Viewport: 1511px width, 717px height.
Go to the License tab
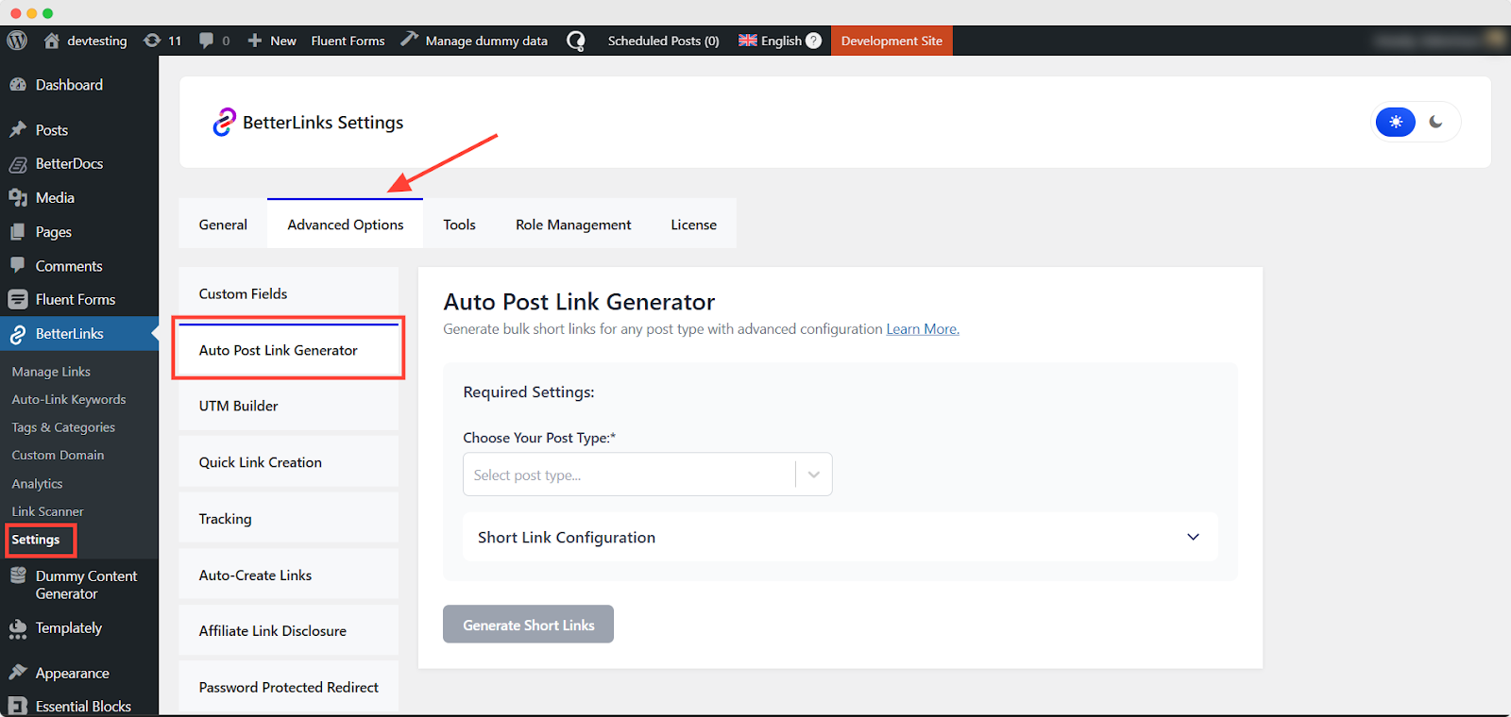694,225
